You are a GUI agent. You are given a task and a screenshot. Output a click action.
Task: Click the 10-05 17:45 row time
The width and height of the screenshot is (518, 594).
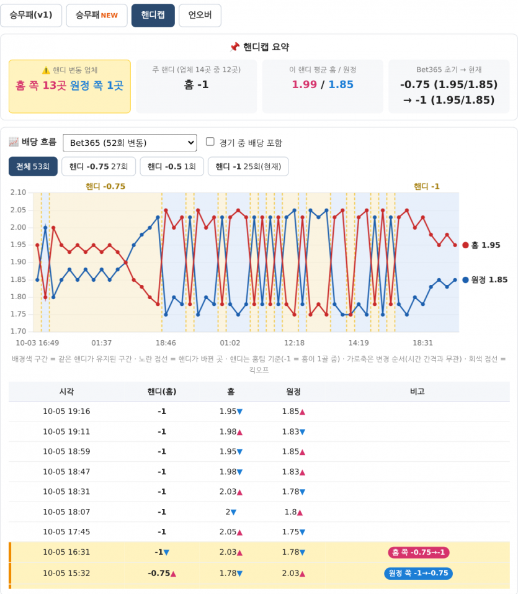(66, 532)
